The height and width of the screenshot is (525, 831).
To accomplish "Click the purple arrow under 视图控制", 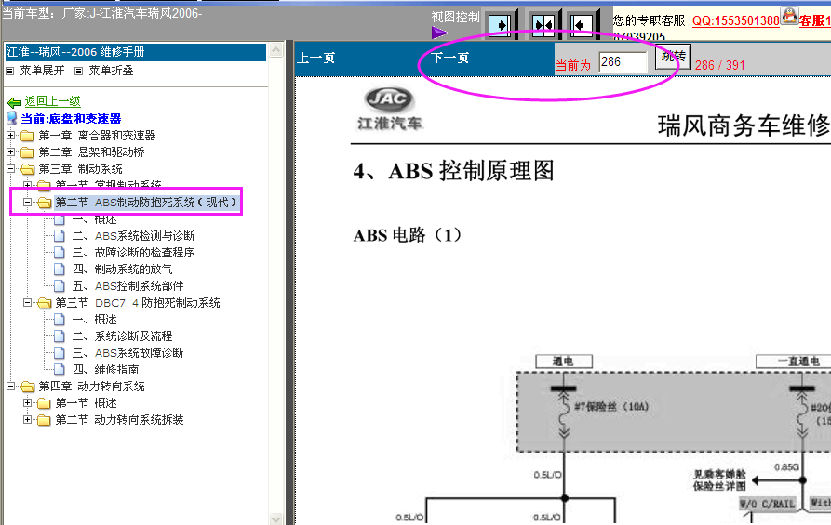I will click(x=439, y=33).
